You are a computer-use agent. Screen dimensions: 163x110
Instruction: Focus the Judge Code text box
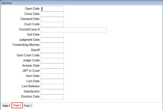pos(52,61)
